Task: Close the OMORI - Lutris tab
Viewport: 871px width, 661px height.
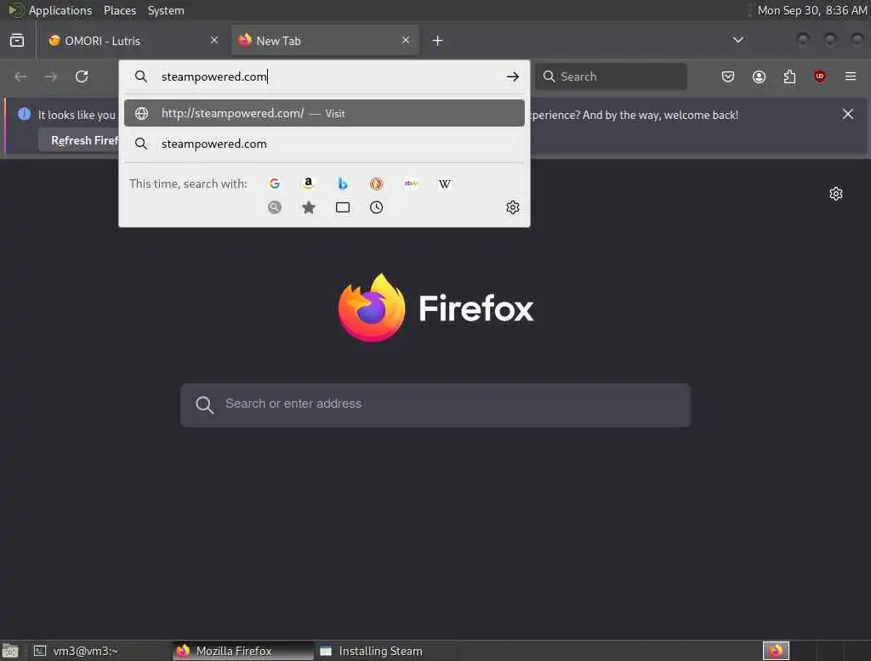Action: click(214, 40)
